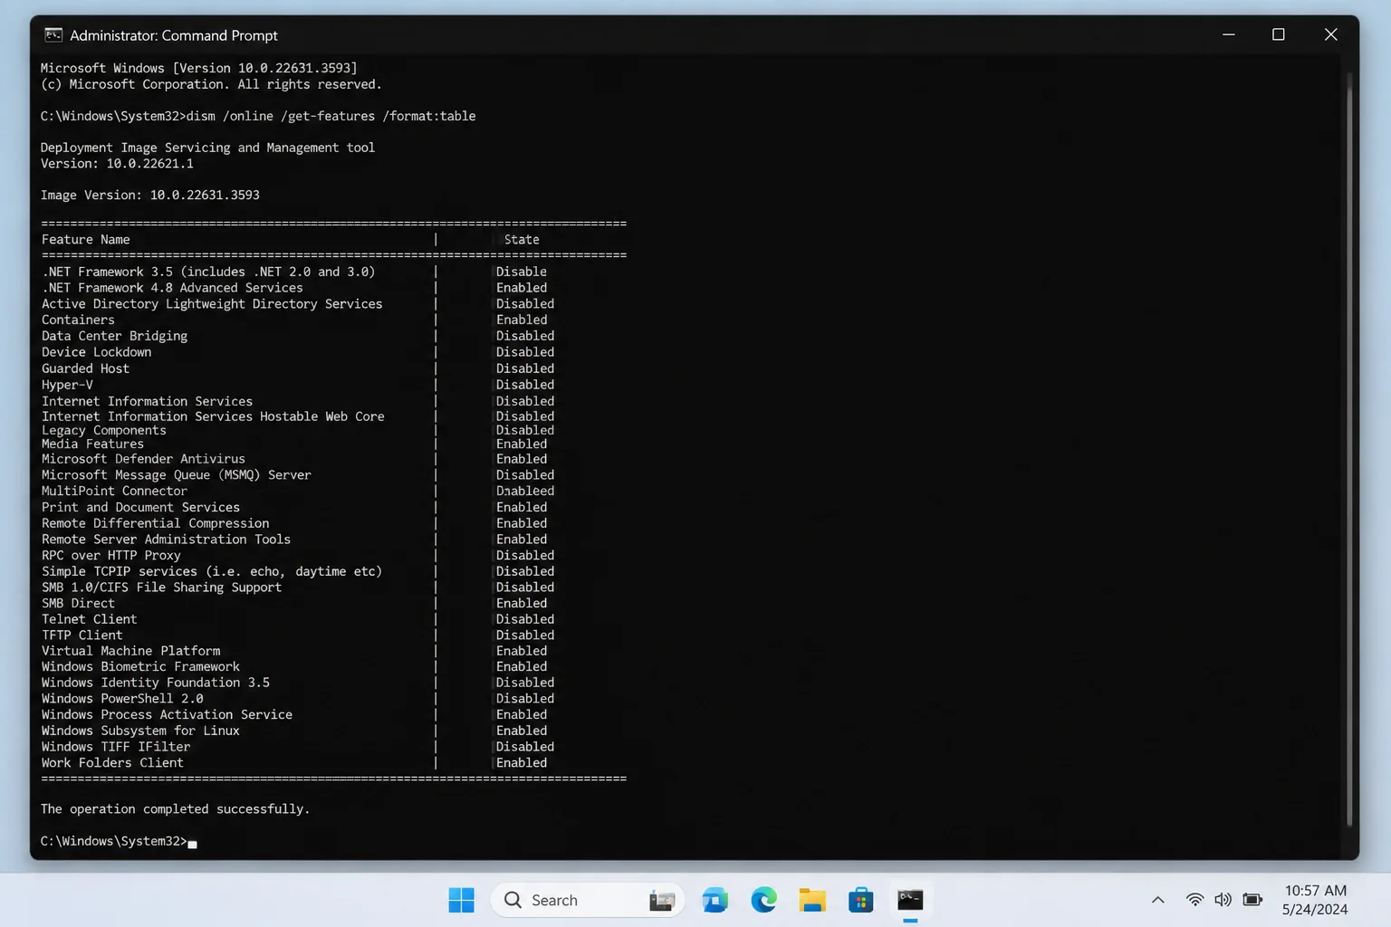Select 'Device Lockdown' feature text
Screen dimensions: 1391x927
[x=97, y=352]
